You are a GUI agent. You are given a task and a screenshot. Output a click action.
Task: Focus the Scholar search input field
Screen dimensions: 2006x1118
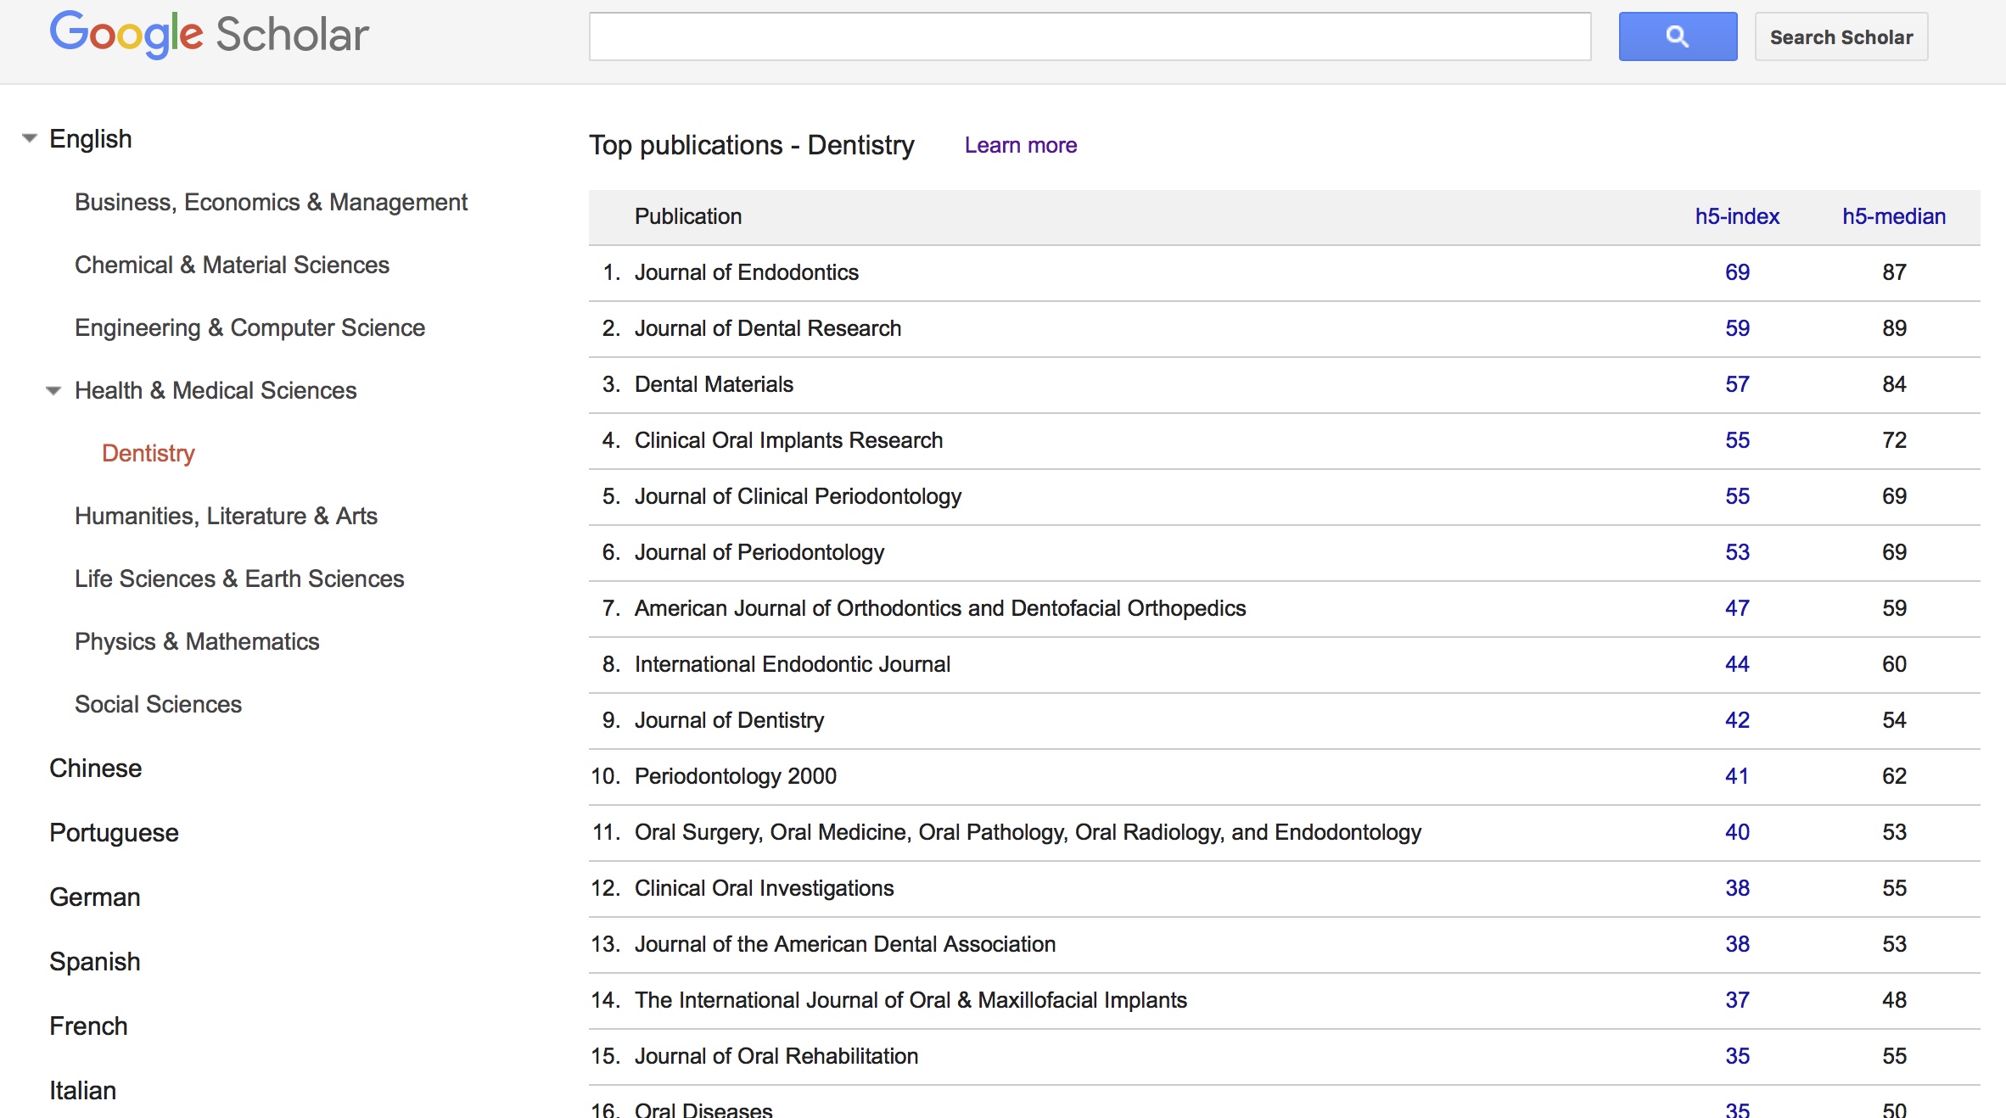(1090, 36)
